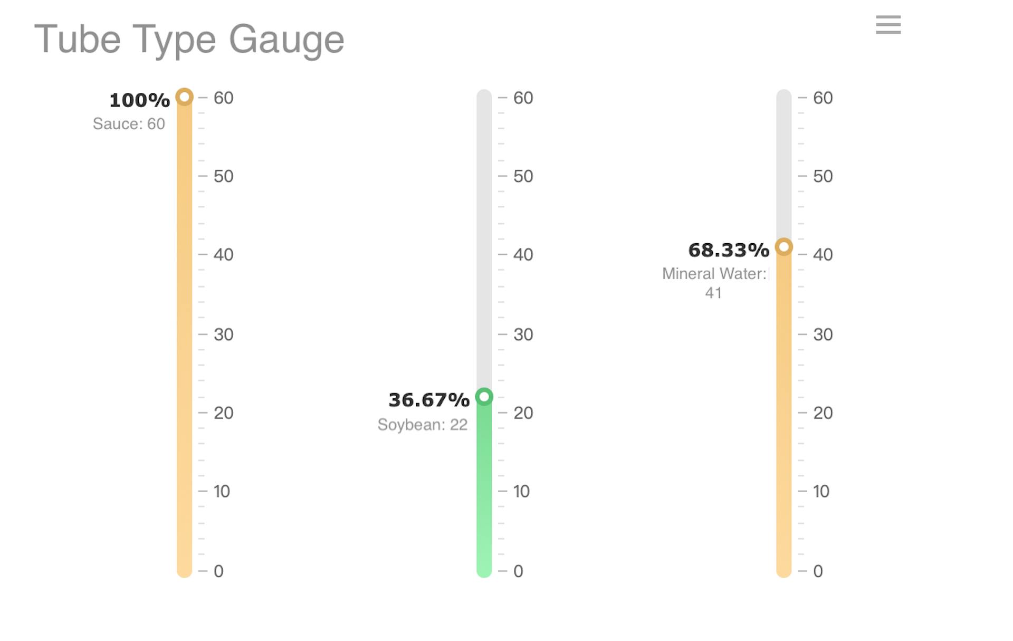Click the 'Sauce: 60' text label

pos(128,123)
